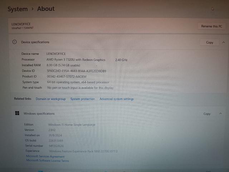
Task: Click Device ID value 5F60C24D-E95A
Action: coord(76,71)
